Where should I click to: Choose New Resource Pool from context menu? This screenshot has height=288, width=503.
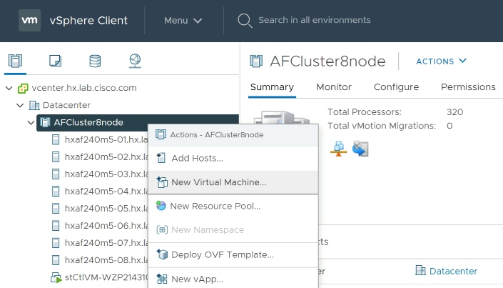pyautogui.click(x=233, y=206)
